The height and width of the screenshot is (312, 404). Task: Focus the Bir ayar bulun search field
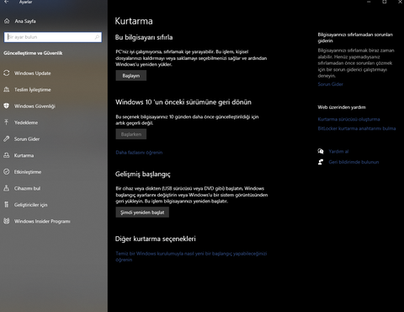click(x=53, y=37)
